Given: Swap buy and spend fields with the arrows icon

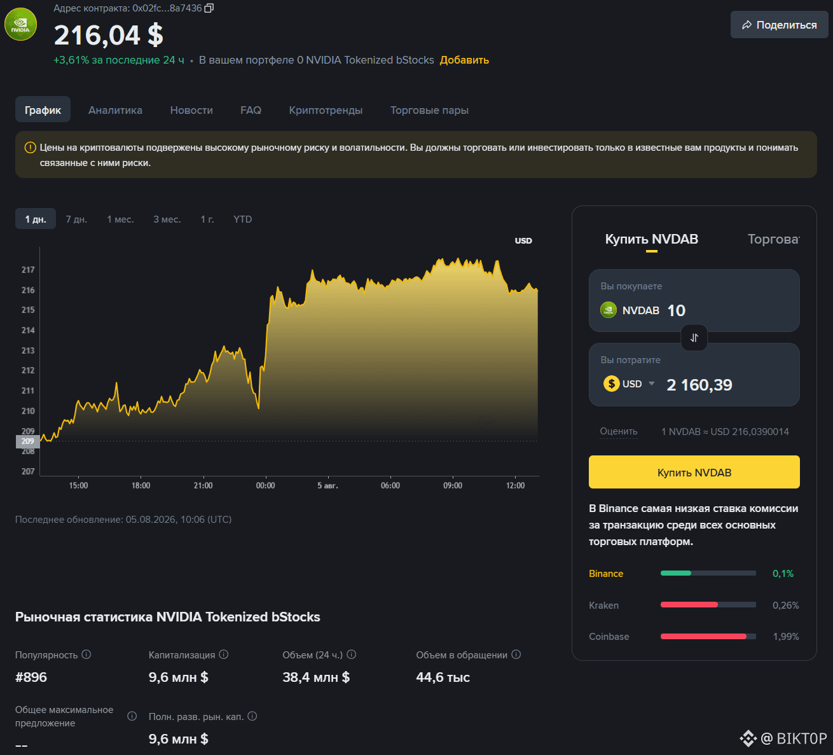Looking at the screenshot, I should point(694,338).
